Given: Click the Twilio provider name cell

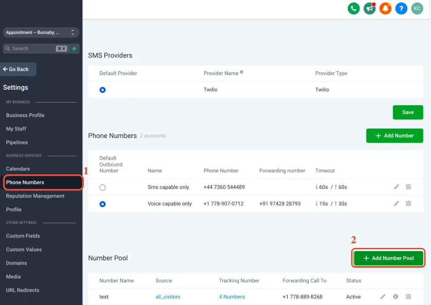Looking at the screenshot, I should pos(211,90).
